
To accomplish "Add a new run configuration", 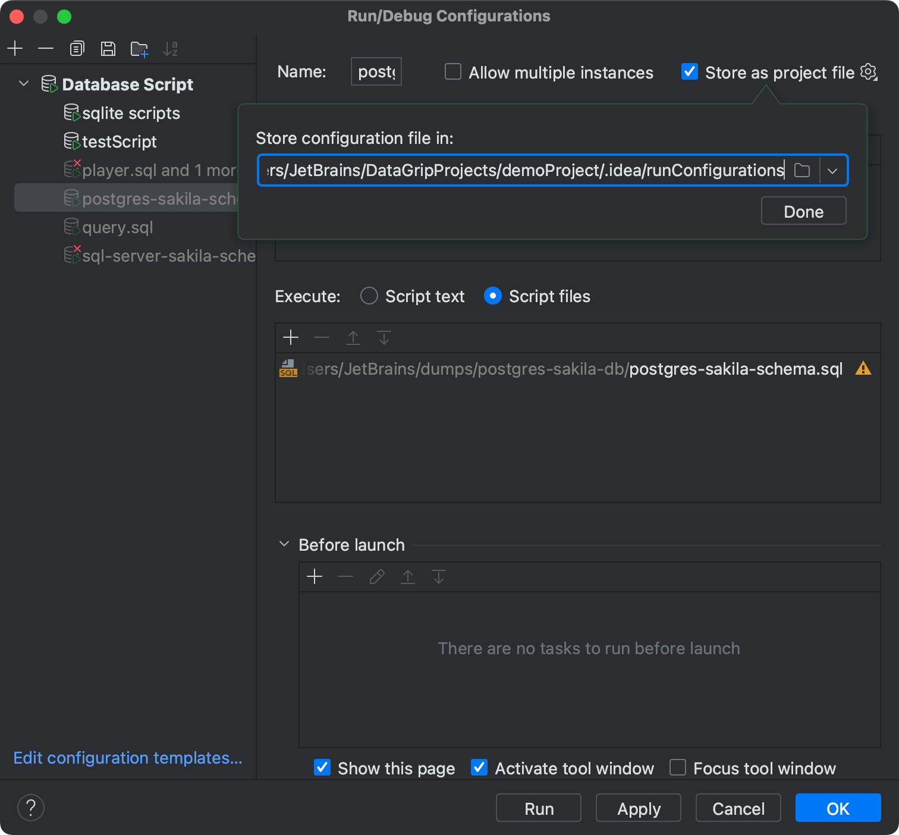I will pos(15,48).
